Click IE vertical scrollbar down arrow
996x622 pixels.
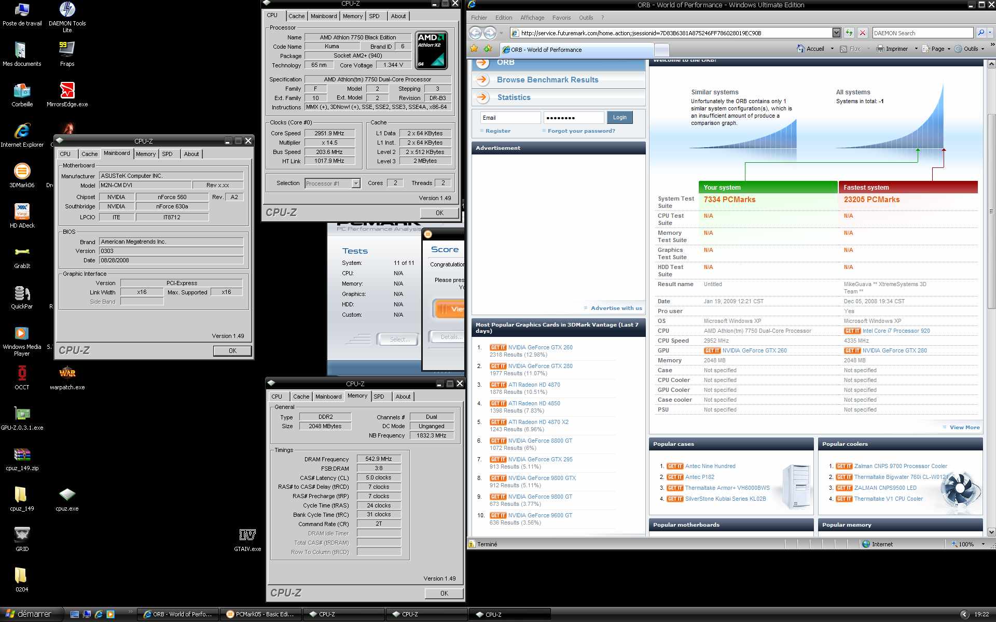click(991, 532)
